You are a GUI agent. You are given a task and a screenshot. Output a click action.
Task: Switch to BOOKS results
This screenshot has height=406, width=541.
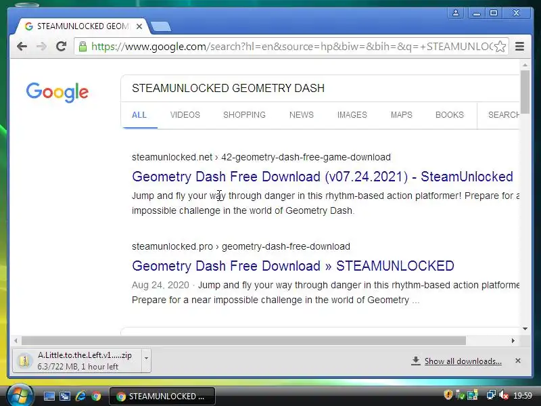[x=449, y=115]
